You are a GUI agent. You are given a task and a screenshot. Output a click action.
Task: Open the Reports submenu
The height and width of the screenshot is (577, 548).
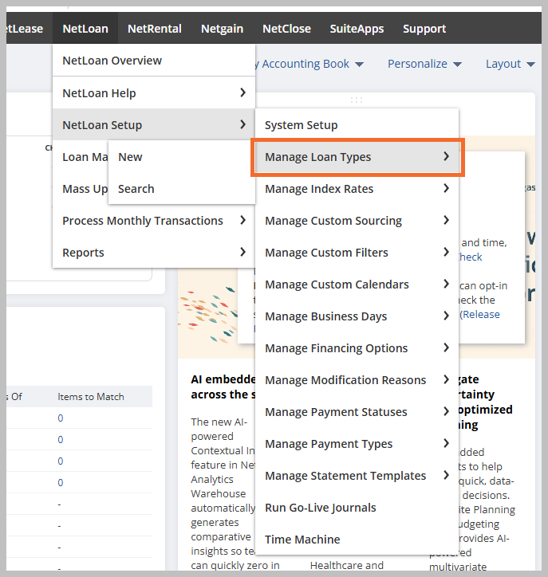click(x=154, y=253)
